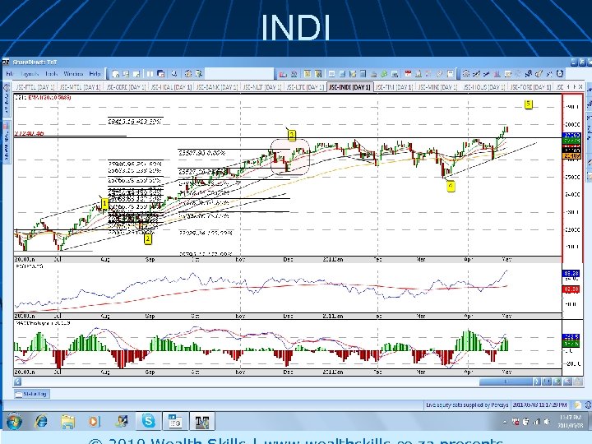Screen dimensions: 592x444
Task: Switch to the JSE-BANK [DAY 1] tab
Action: coord(216,87)
